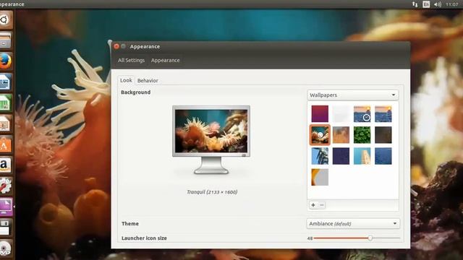The height and width of the screenshot is (260, 463).
Task: Select the blue water wallpaper thumbnail
Action: pyautogui.click(x=383, y=156)
